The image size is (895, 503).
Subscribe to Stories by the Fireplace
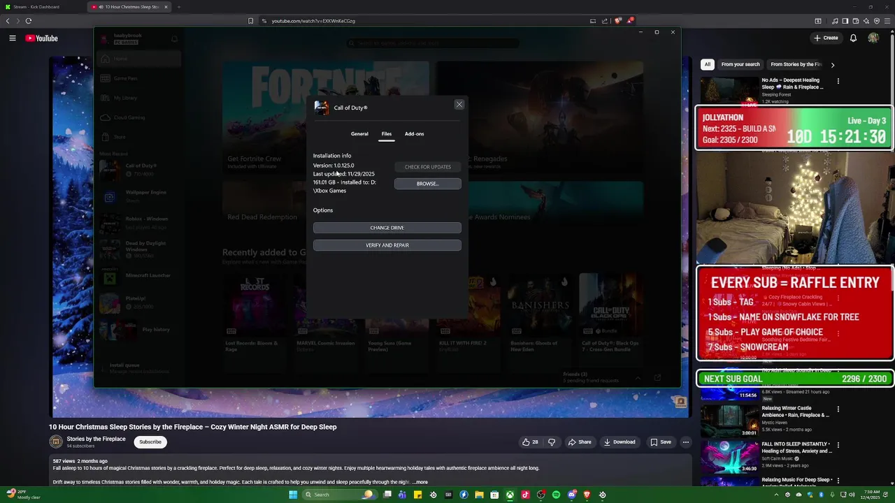[x=150, y=442]
